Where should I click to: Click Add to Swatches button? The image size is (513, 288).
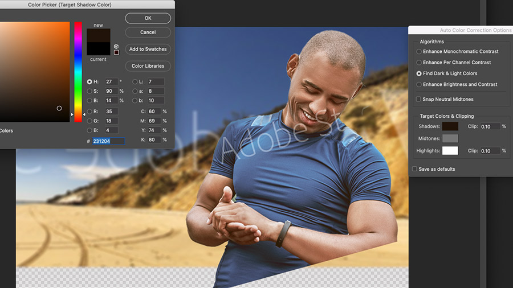(x=148, y=49)
